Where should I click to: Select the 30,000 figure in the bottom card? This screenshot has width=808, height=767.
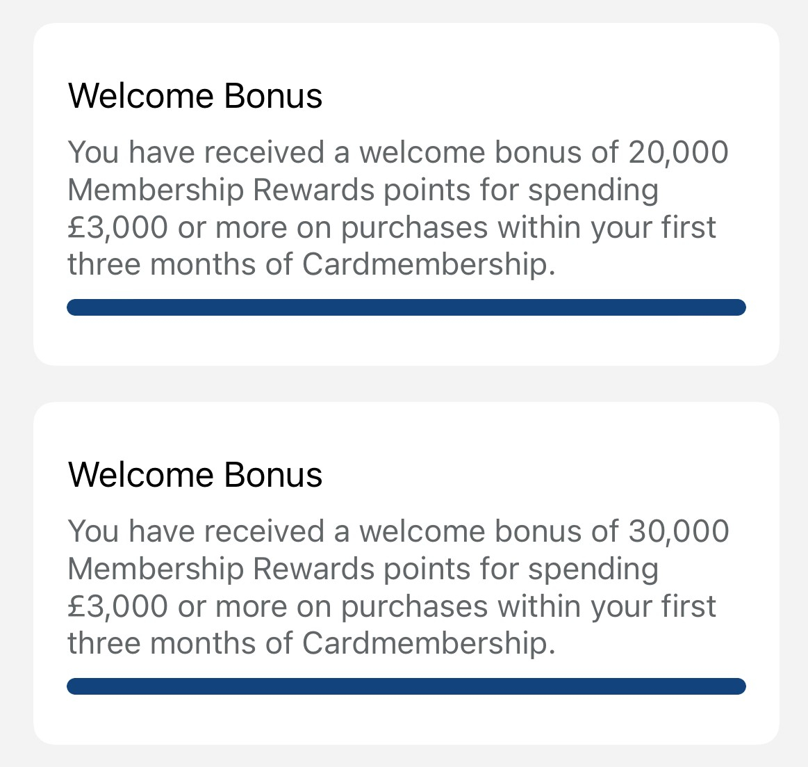coord(678,532)
